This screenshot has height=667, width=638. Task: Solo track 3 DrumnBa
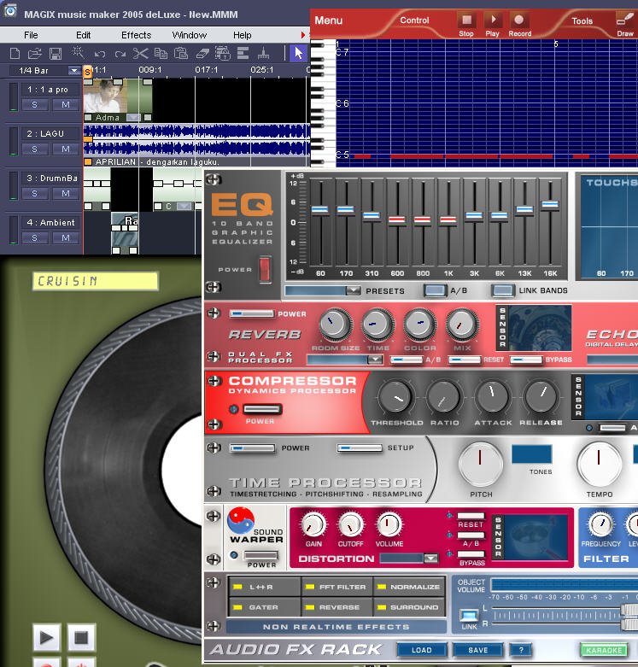click(34, 194)
